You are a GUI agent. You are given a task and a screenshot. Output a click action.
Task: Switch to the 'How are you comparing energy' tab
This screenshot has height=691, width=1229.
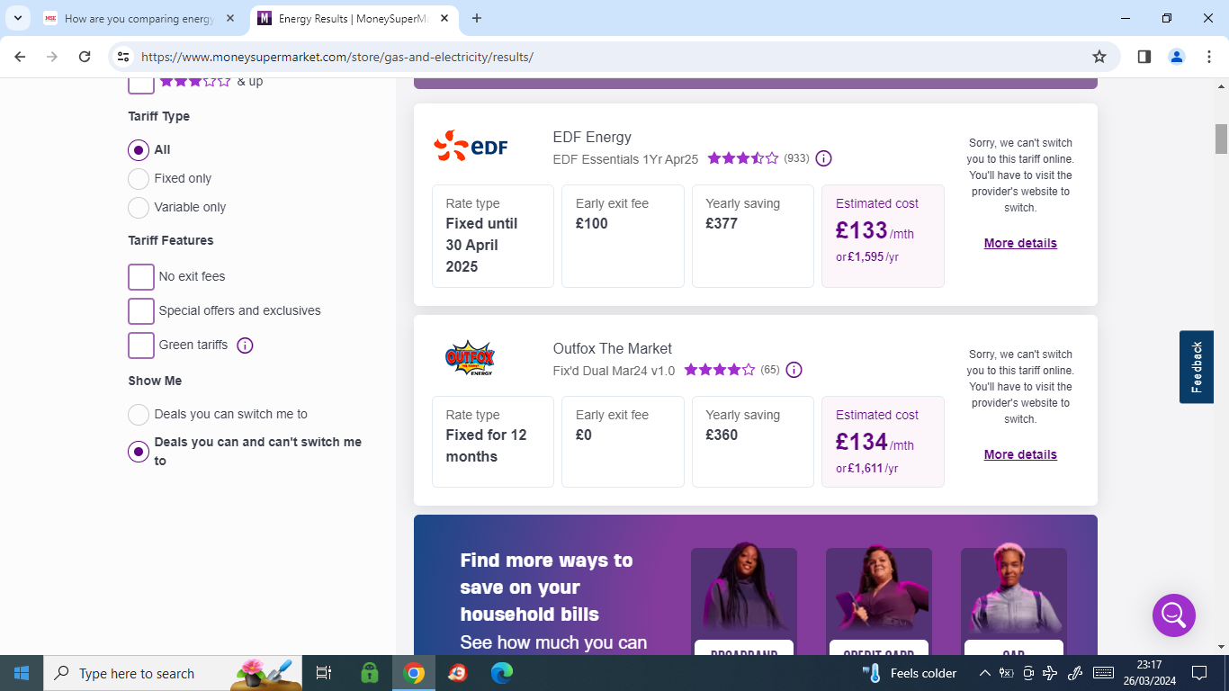coord(139,18)
